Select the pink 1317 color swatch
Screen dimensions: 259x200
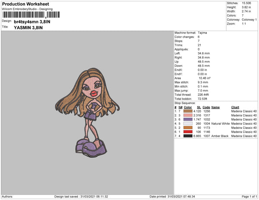pyautogui.click(x=188, y=116)
